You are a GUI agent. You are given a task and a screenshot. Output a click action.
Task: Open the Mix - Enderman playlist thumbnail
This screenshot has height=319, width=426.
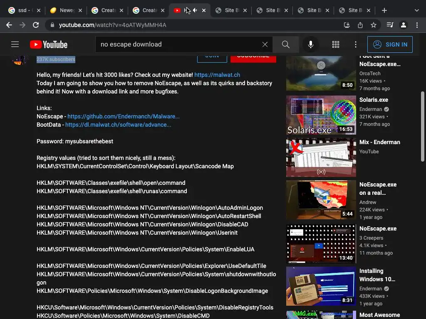pyautogui.click(x=321, y=157)
